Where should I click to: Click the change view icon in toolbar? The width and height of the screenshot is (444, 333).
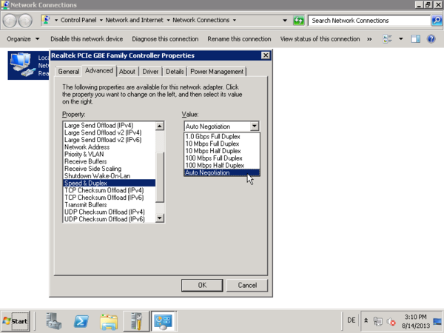coord(388,39)
